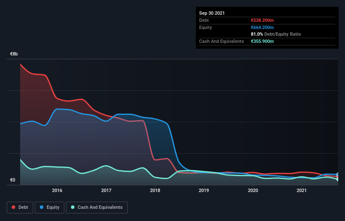Toggle the Debt legend button
Viewport: 345px width, 221px height.
tap(20, 208)
